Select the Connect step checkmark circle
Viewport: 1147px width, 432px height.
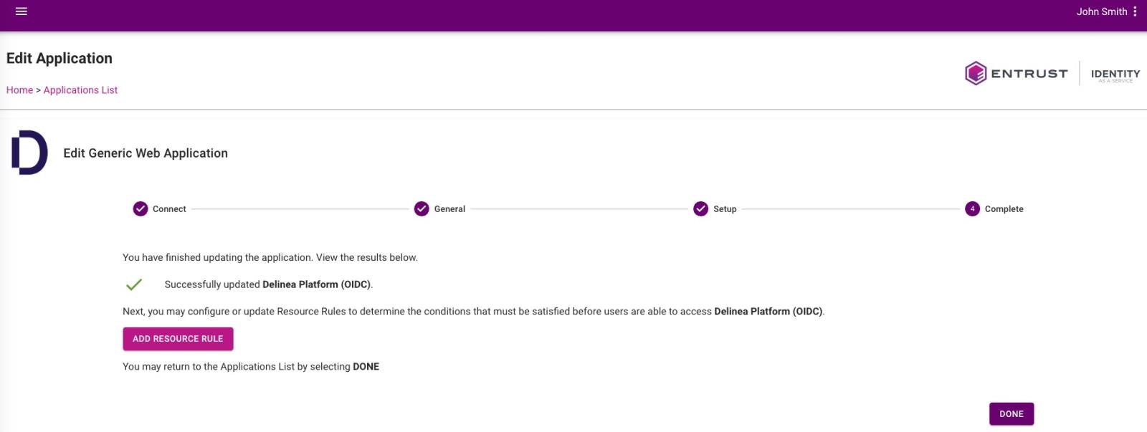(x=141, y=209)
